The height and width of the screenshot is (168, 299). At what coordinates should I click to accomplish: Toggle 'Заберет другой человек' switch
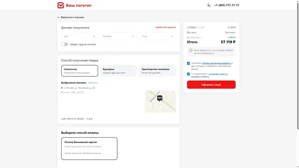coord(64,44)
